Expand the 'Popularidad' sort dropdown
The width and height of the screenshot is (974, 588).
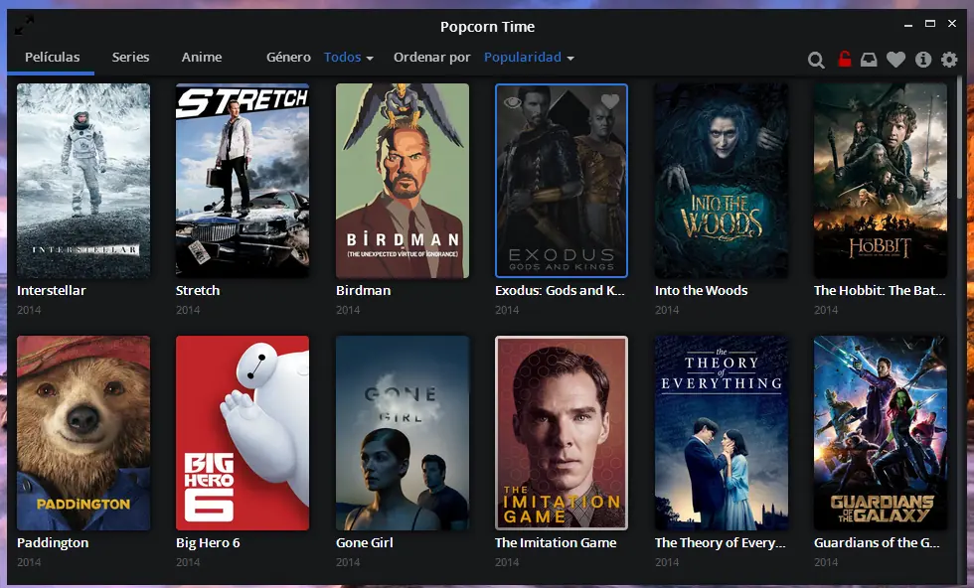point(529,58)
